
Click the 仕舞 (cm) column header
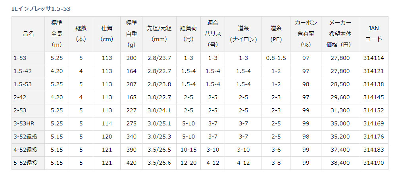pyautogui.click(x=107, y=34)
